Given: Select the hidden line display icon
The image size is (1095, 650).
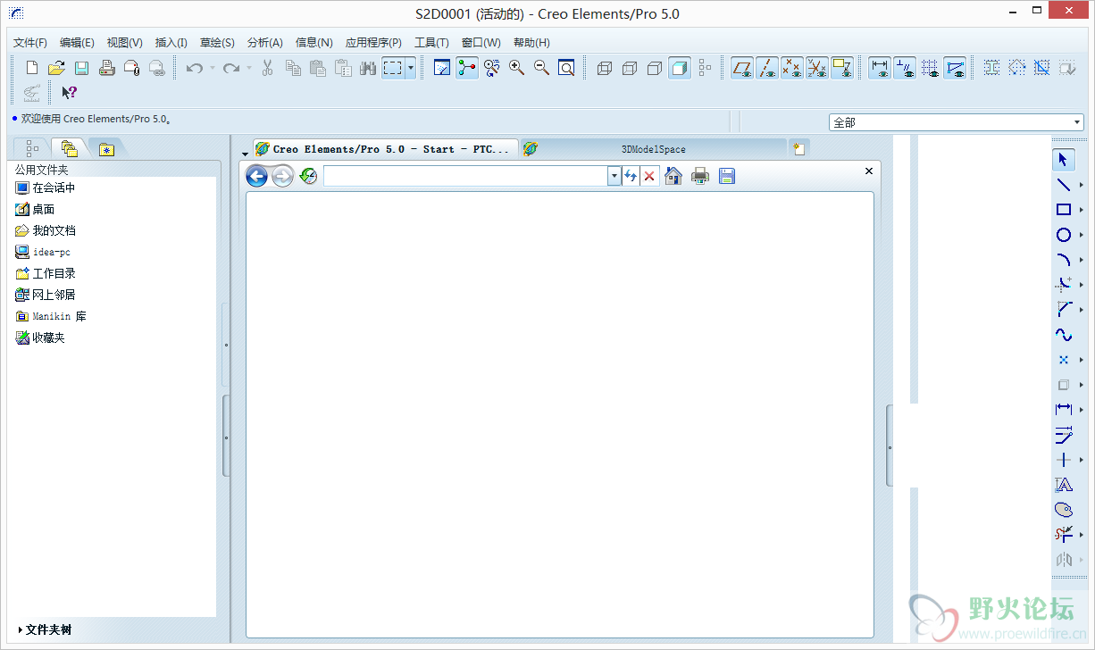Looking at the screenshot, I should click(x=630, y=68).
